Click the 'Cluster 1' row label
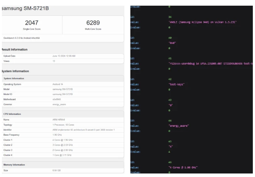The image size is (255, 177). pos(8,140)
